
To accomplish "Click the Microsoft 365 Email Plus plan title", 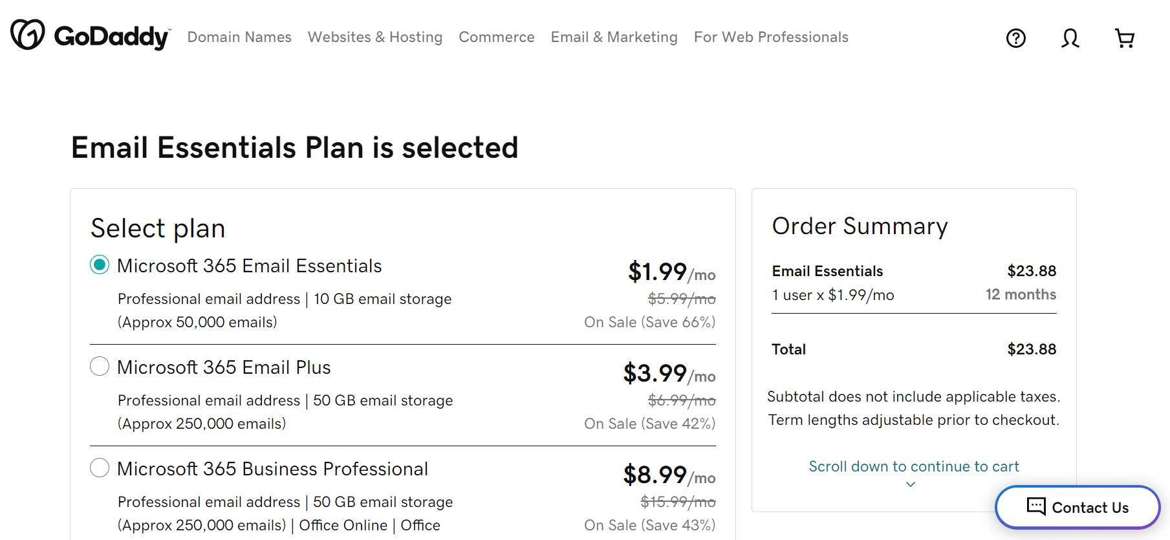I will click(x=224, y=367).
